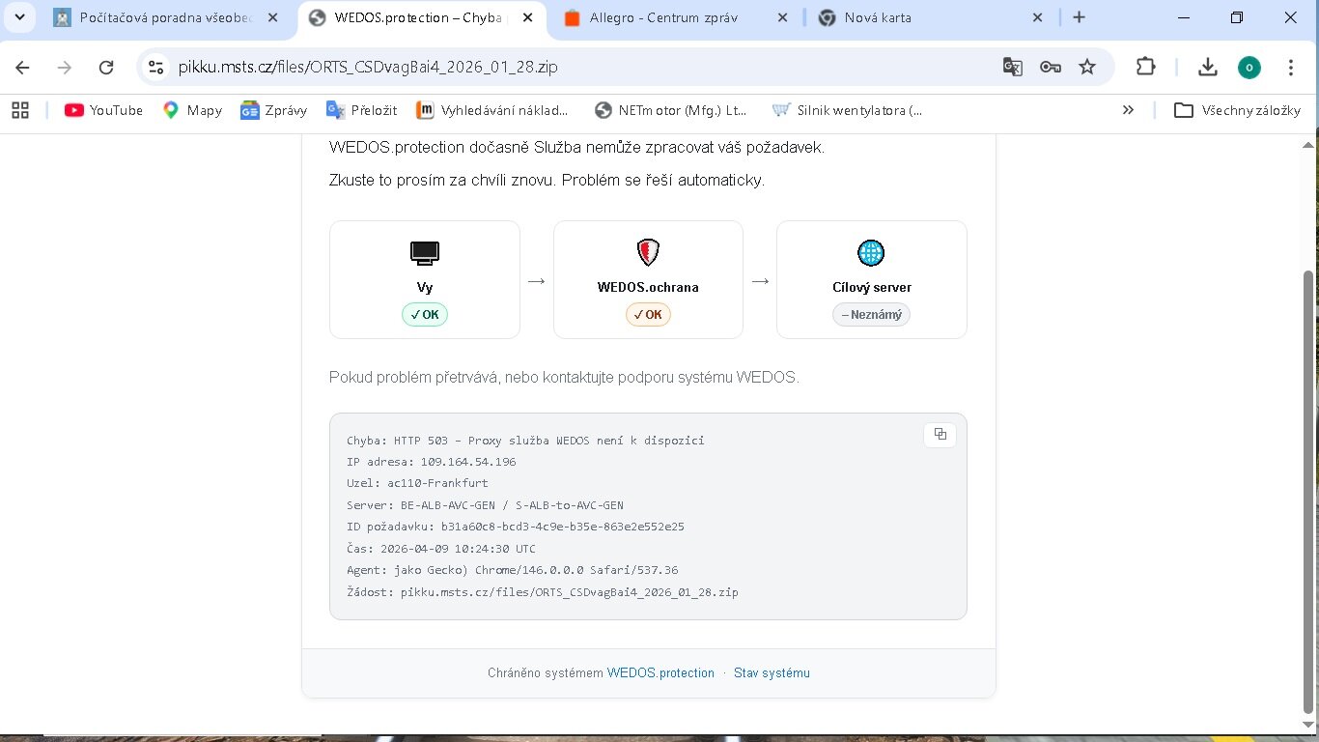
Task: Open the Stav systému link
Action: [772, 672]
